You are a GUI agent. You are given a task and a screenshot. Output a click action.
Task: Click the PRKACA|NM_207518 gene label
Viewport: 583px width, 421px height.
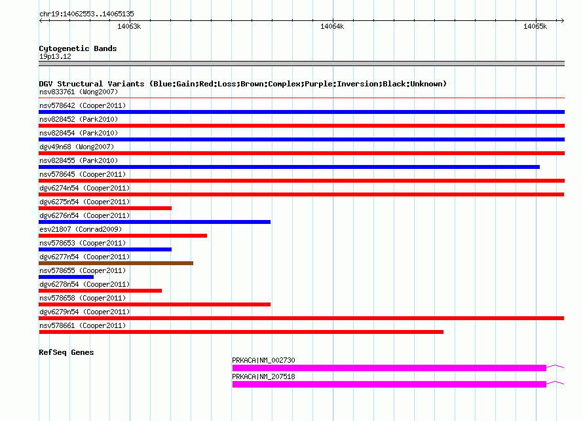263,376
